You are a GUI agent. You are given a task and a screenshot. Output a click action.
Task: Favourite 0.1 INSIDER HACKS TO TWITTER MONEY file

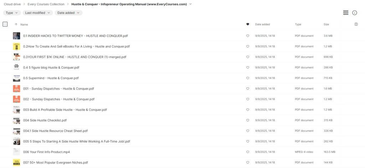(247, 36)
